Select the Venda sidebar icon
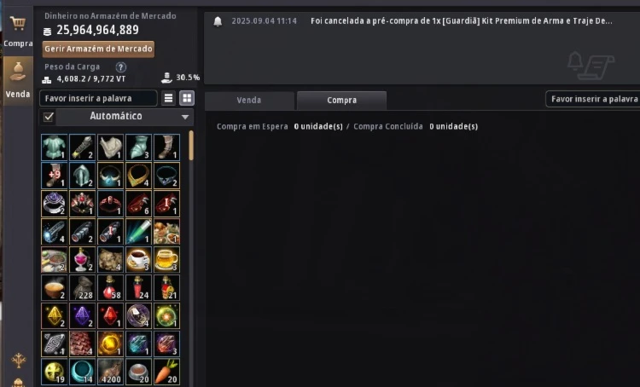Image resolution: width=640 pixels, height=387 pixels. coord(18,81)
